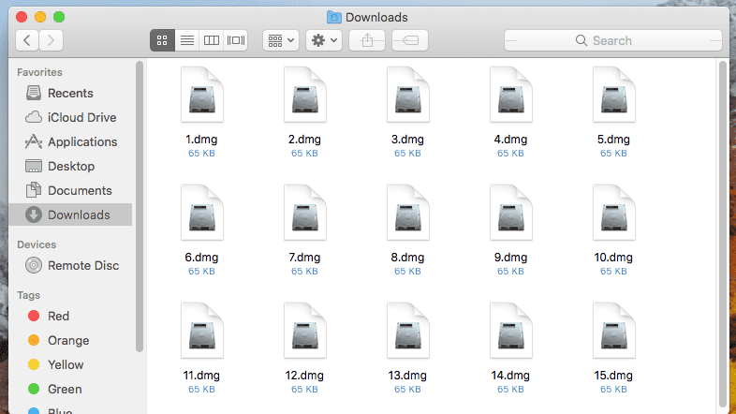Click the Back navigation arrow
This screenshot has width=736, height=414.
pyautogui.click(x=28, y=40)
